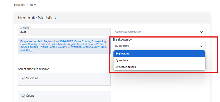220x102 pixels.
Task: Click the Athletic Registration programs selection box
Action: (x=64, y=46)
